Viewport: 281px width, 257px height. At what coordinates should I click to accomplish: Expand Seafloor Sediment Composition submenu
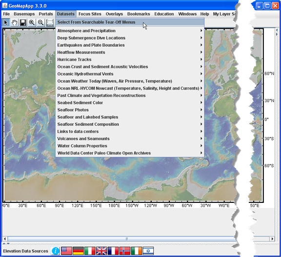pos(130,124)
